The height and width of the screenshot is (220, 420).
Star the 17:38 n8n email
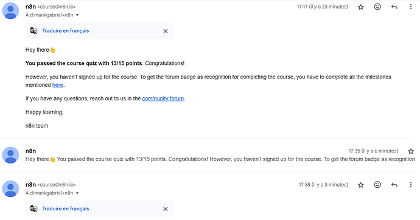tap(361, 185)
